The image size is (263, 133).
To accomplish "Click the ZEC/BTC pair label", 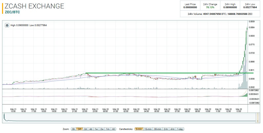I will coord(12,12).
